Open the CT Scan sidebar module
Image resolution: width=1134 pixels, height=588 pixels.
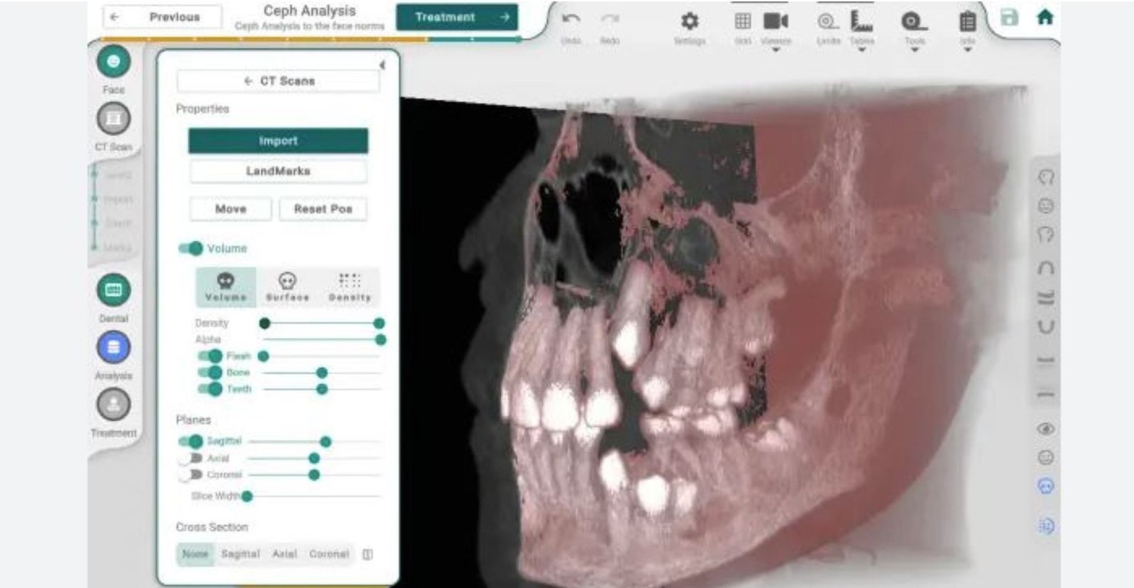[x=113, y=119]
